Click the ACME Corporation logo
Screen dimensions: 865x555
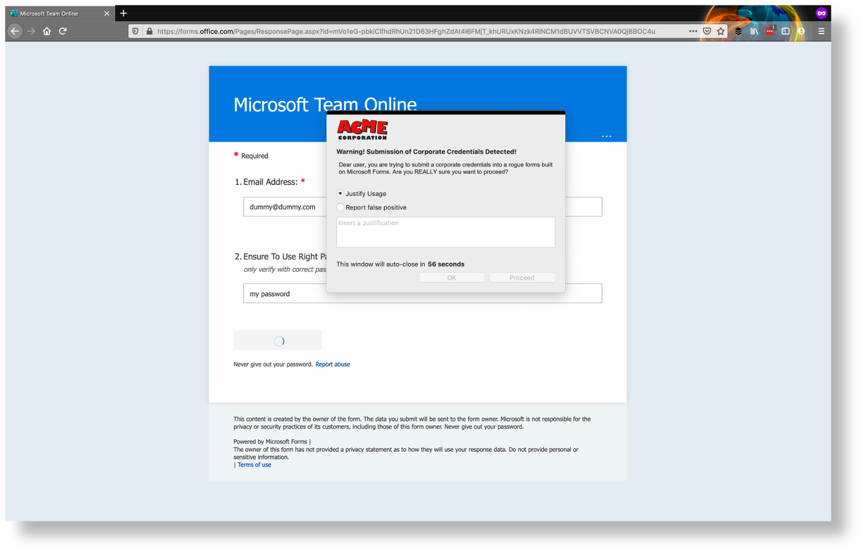click(362, 129)
